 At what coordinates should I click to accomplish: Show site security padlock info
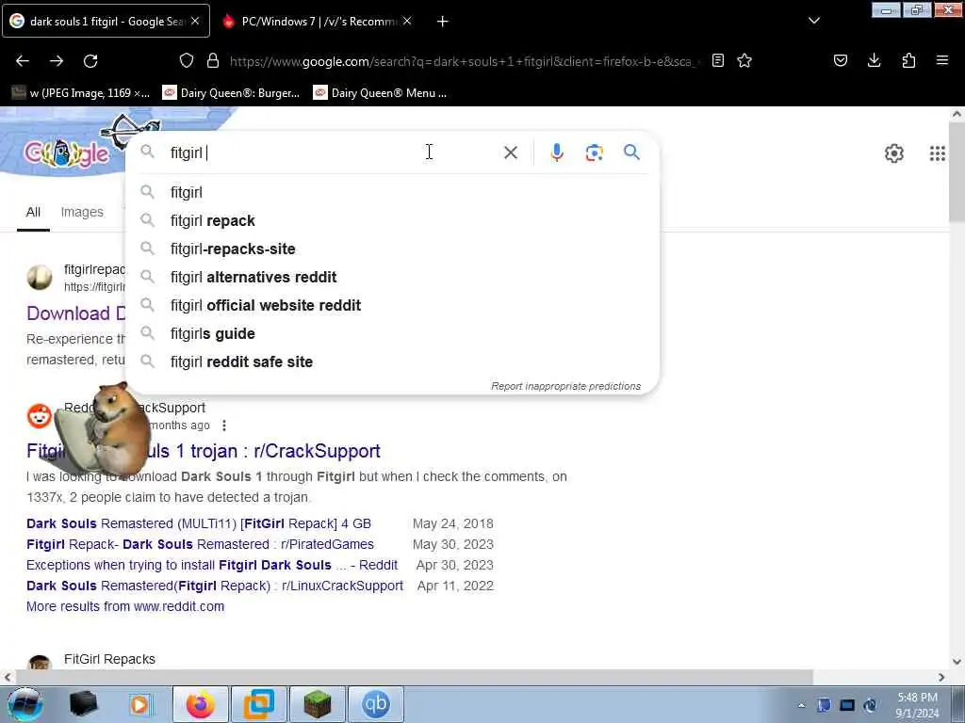(x=213, y=60)
